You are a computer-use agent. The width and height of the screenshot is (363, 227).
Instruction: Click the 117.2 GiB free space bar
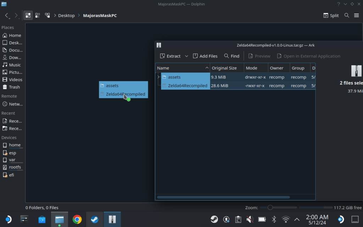click(316, 207)
